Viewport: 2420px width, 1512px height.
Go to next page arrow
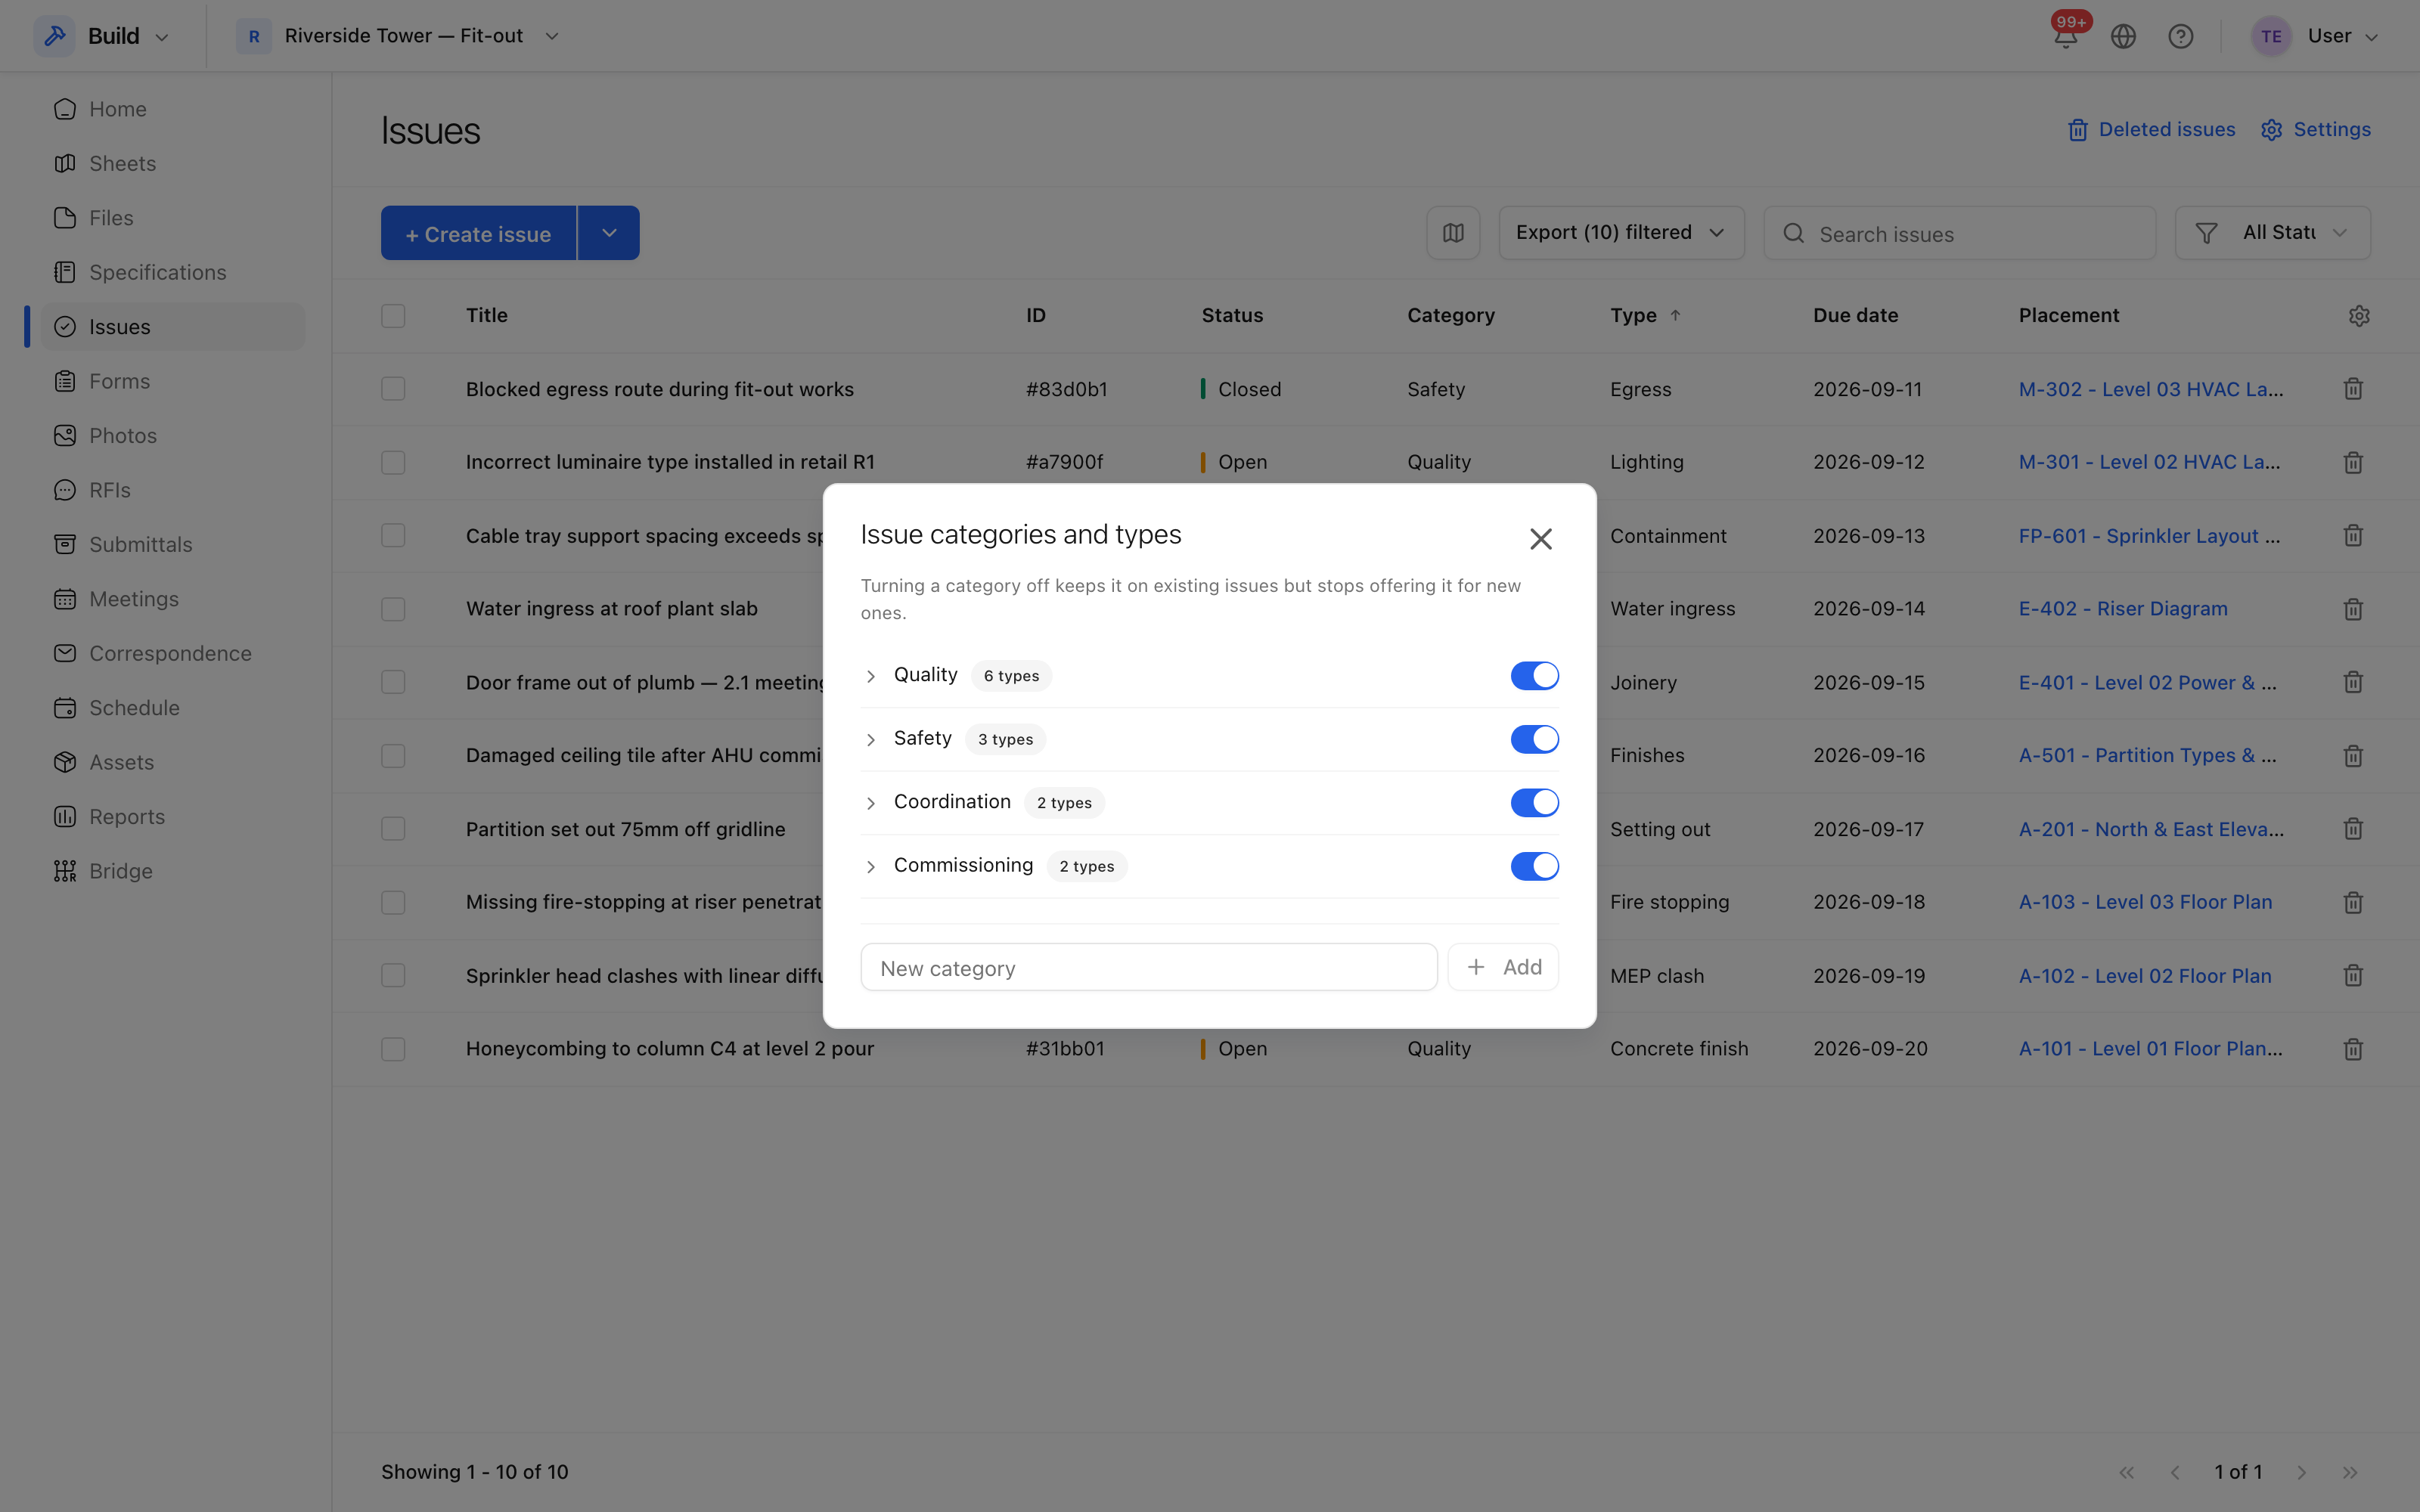[2302, 1472]
